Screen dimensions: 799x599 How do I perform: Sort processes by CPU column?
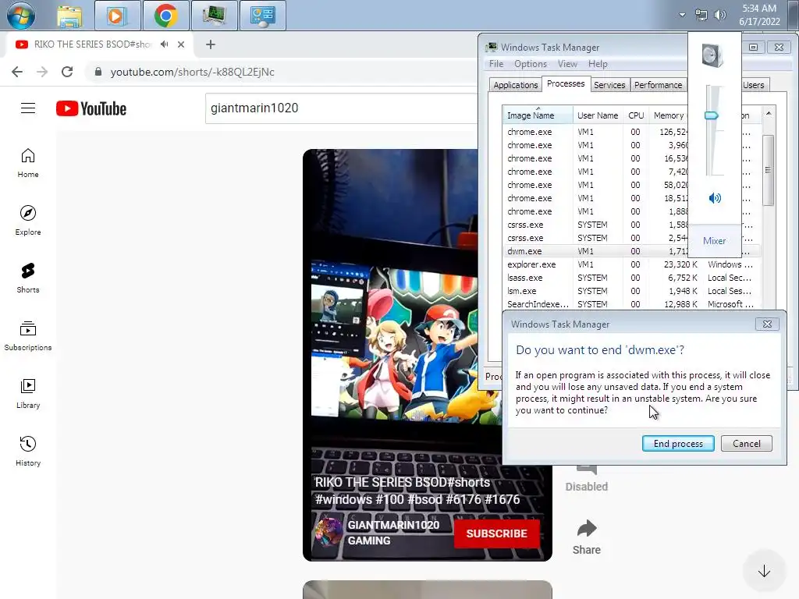coord(636,115)
